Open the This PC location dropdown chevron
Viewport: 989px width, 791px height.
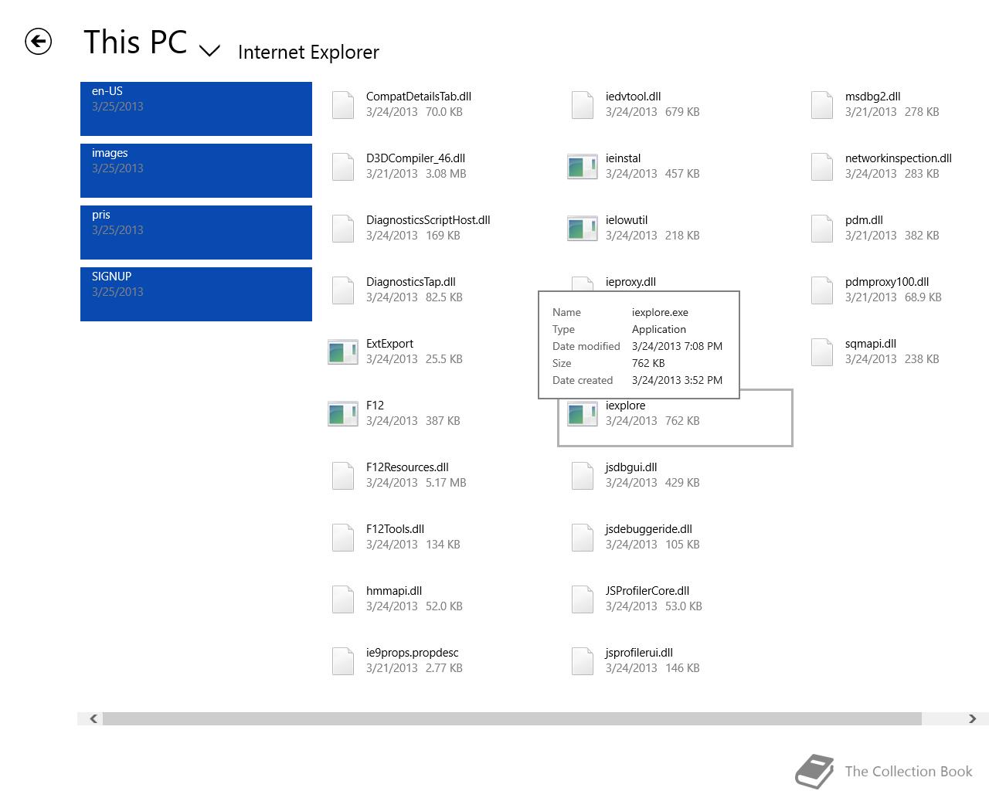coord(209,51)
